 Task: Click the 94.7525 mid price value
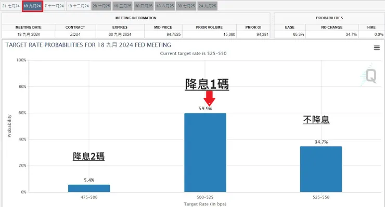pyautogui.click(x=174, y=34)
